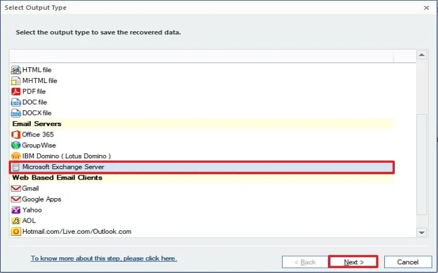Click the scrollbar down arrow

click(x=422, y=232)
